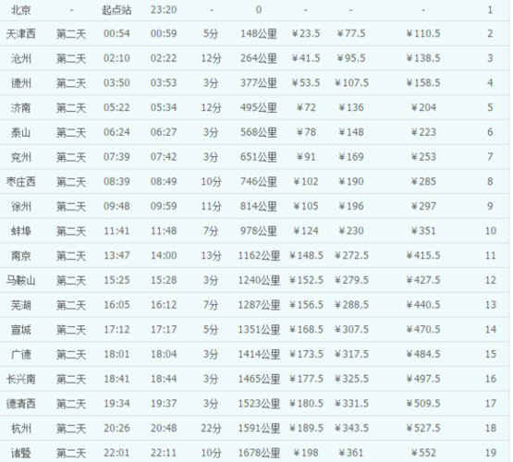The image size is (513, 462).
Task: Click the ¥168.5 fare
Action: pyautogui.click(x=306, y=330)
